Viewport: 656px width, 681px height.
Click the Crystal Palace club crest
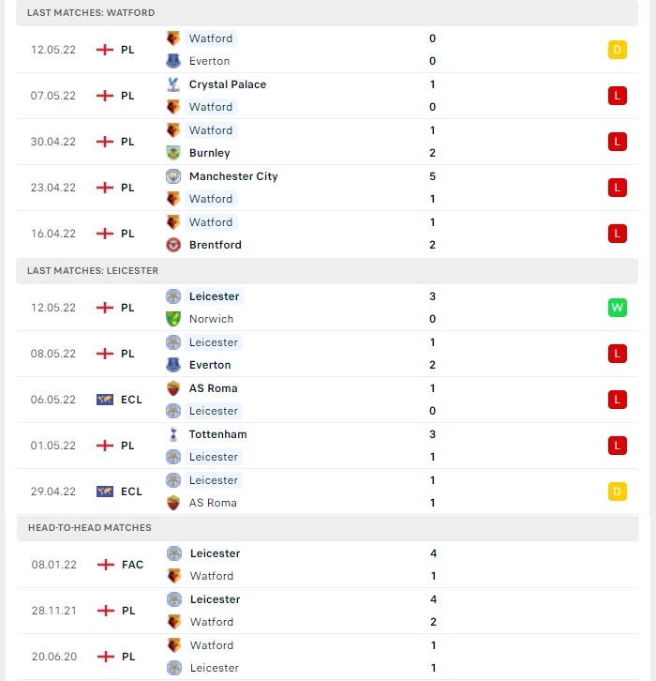[173, 84]
